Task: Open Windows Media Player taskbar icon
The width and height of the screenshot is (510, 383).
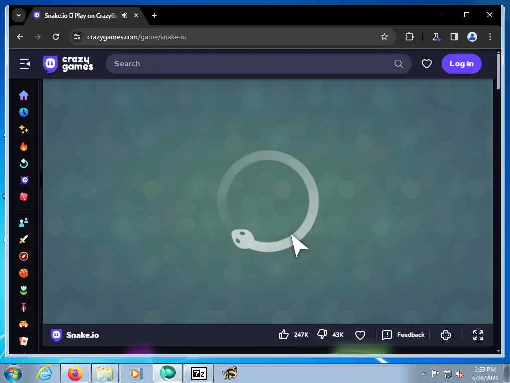Action: pyautogui.click(x=135, y=373)
